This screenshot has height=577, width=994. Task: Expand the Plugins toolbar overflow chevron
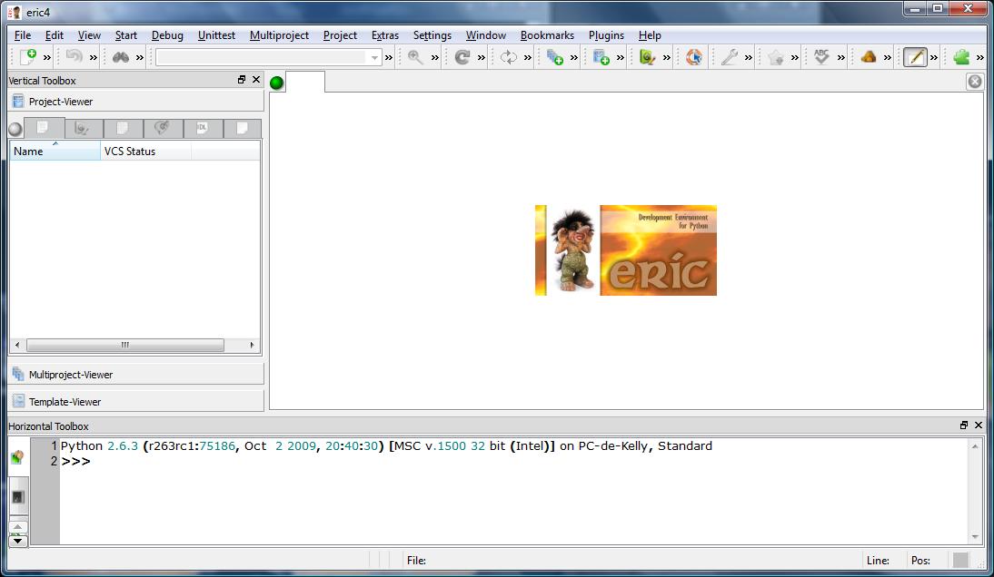click(980, 57)
